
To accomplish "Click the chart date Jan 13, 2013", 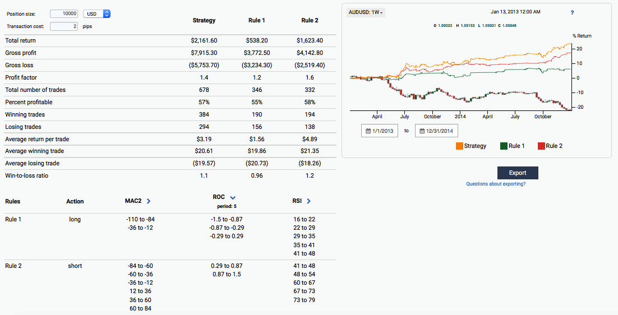I will tap(515, 12).
